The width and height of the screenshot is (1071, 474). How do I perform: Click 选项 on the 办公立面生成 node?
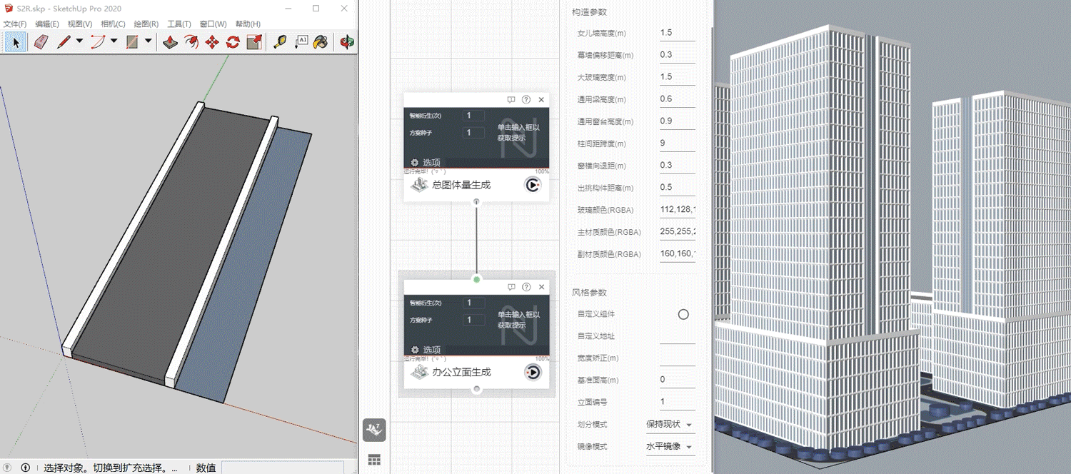[x=426, y=350]
